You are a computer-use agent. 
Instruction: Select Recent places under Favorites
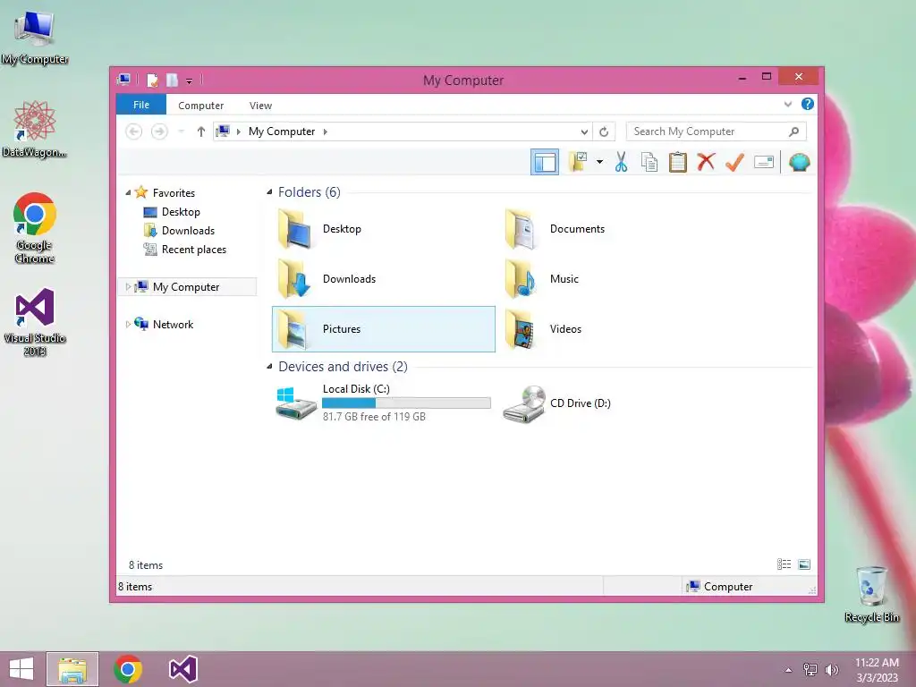coord(193,250)
